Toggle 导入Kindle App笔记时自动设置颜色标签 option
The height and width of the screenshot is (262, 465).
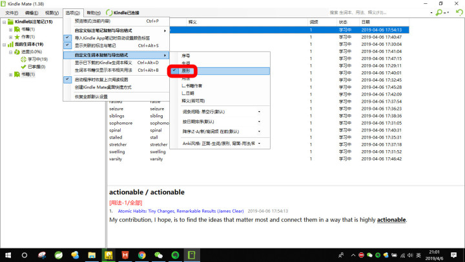pos(116,38)
